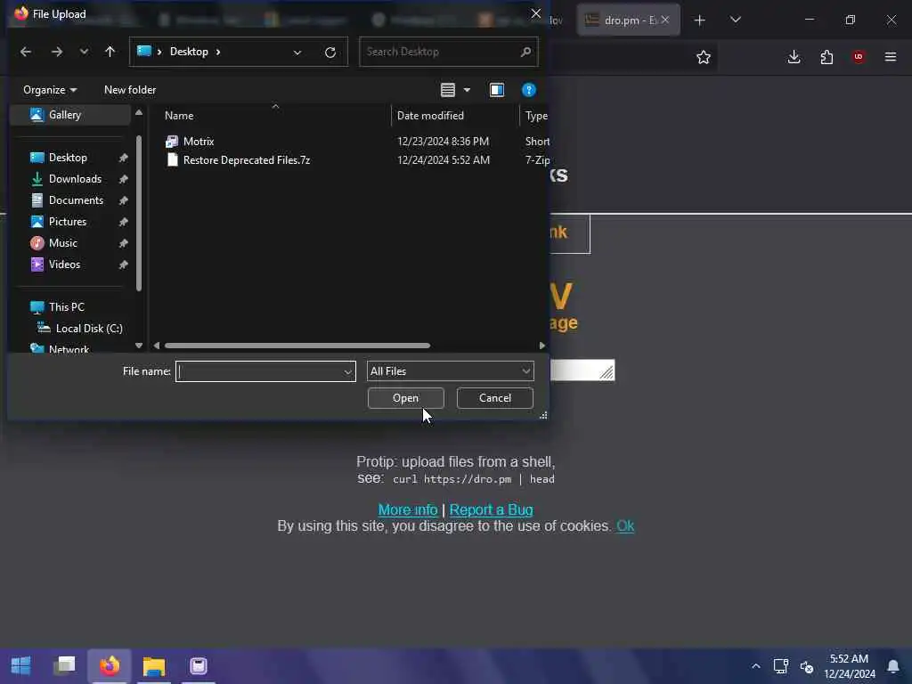The width and height of the screenshot is (912, 684).
Task: Open the Report a Bug link
Action: click(491, 510)
